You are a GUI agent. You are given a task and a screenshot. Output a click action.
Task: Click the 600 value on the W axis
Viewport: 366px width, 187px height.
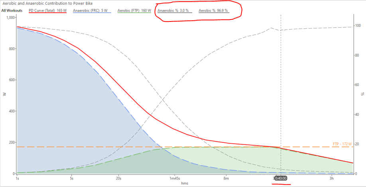coord(12,80)
